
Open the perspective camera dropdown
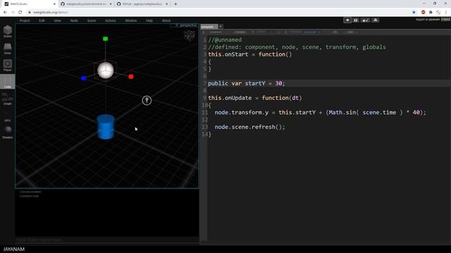[x=186, y=25]
